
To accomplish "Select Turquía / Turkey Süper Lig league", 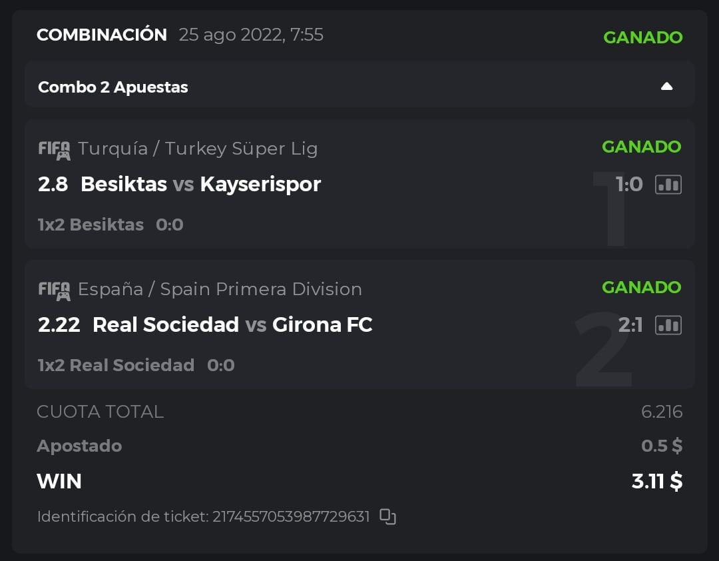I will [198, 149].
